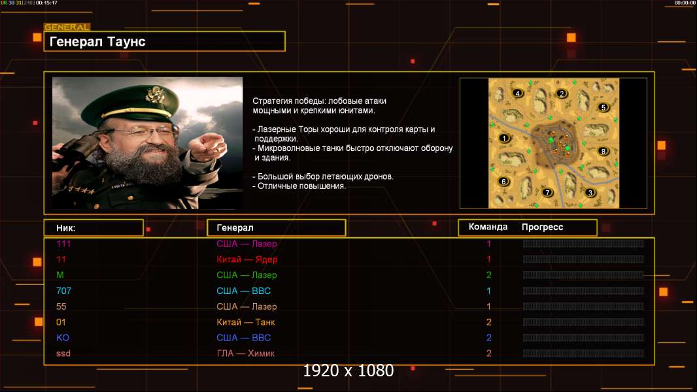Screen dimensions: 697x392
Task: Select player ssd row
Action: click(x=349, y=353)
